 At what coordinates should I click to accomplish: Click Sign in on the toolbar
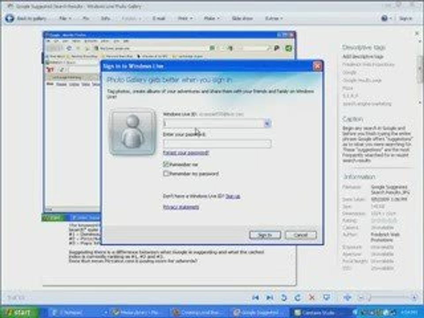pos(405,19)
